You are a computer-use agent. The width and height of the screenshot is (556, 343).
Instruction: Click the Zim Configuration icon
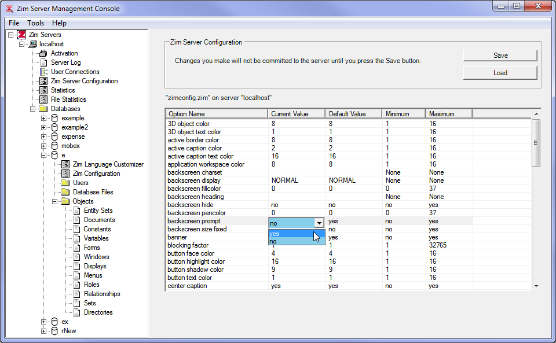(x=65, y=174)
